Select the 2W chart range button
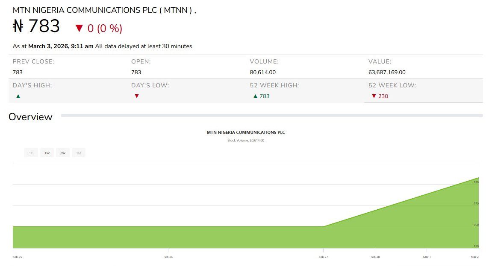The width and height of the screenshot is (489, 266). point(63,153)
